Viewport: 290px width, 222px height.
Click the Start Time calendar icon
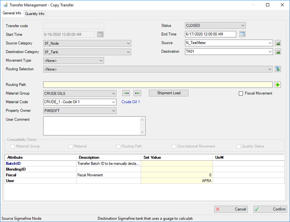click(x=100, y=35)
